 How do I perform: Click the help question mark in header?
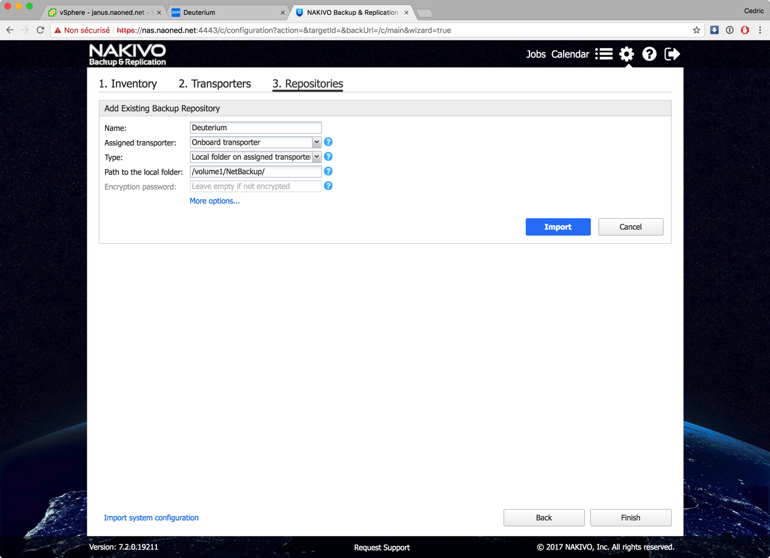649,54
